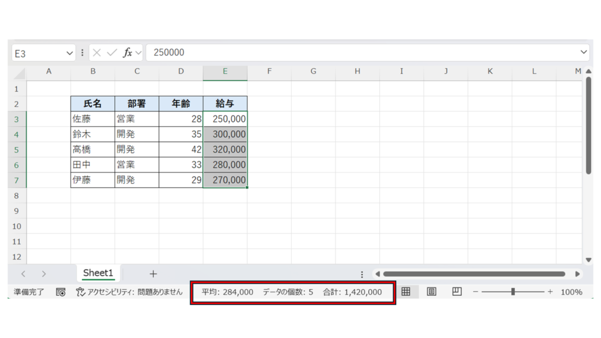The width and height of the screenshot is (601, 338).
Task: Click the 100% zoom level button
Action: point(571,292)
